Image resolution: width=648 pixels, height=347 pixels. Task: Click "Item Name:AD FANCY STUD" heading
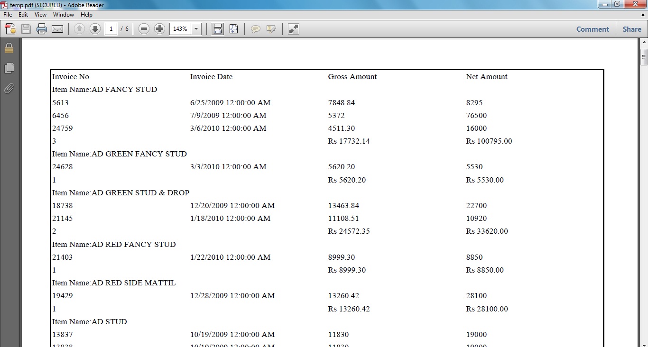tap(104, 90)
